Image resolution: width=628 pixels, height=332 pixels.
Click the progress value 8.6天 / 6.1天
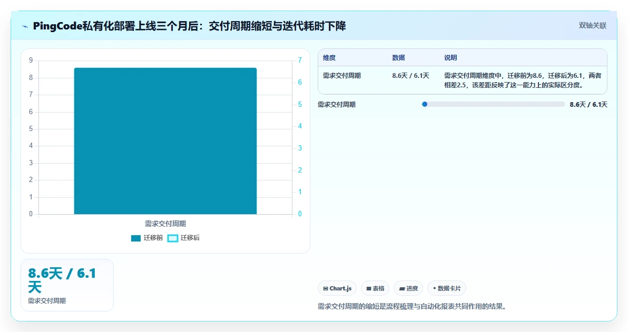[588, 104]
